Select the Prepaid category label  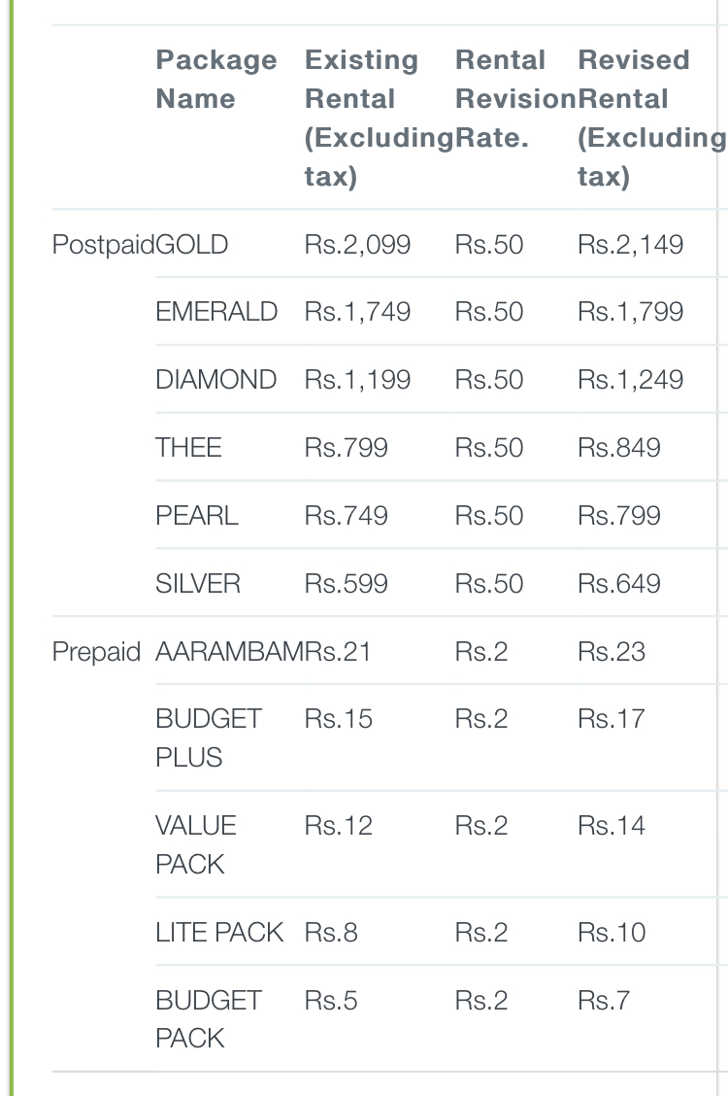(x=96, y=651)
